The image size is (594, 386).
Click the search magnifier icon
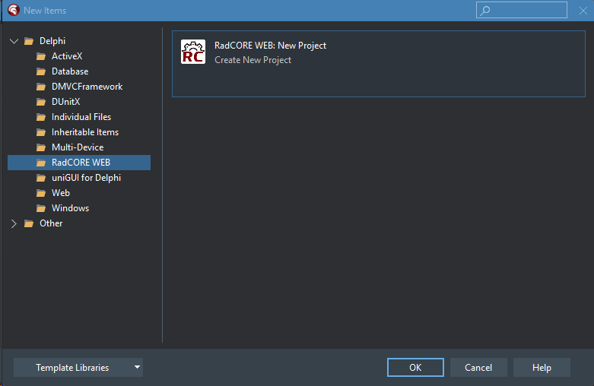pyautogui.click(x=485, y=10)
